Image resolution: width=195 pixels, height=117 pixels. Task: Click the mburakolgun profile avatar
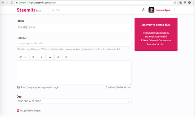(x=151, y=10)
